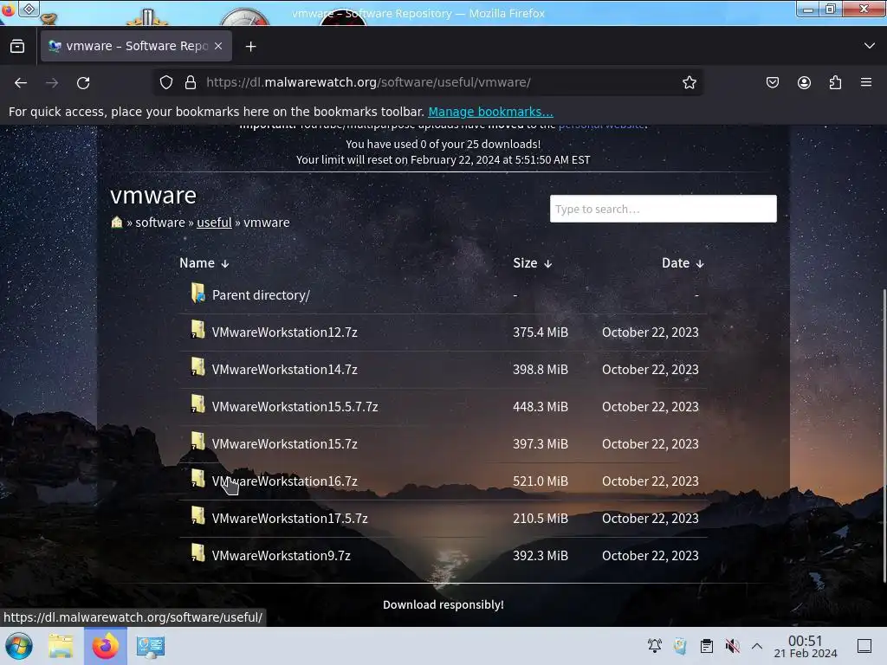The width and height of the screenshot is (887, 665).
Task: Download VMwareWorkstation17.5.7z
Action: tap(289, 519)
